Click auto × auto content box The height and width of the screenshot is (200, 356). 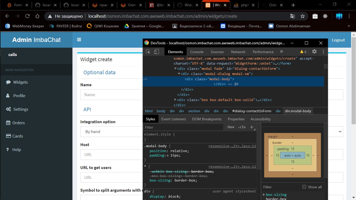(292, 155)
